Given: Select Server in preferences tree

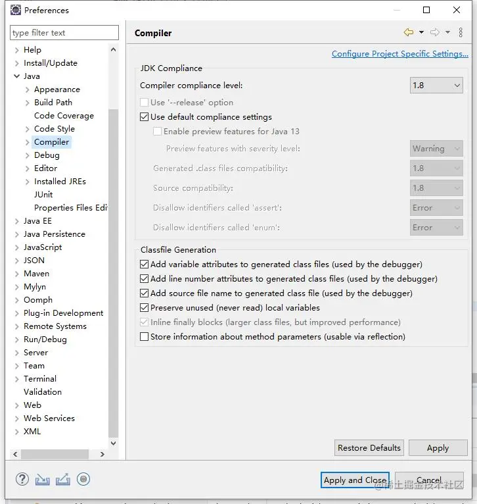Looking at the screenshot, I should pos(35,353).
